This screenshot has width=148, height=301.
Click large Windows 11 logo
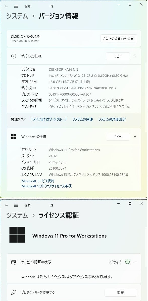pyautogui.click(x=17, y=235)
